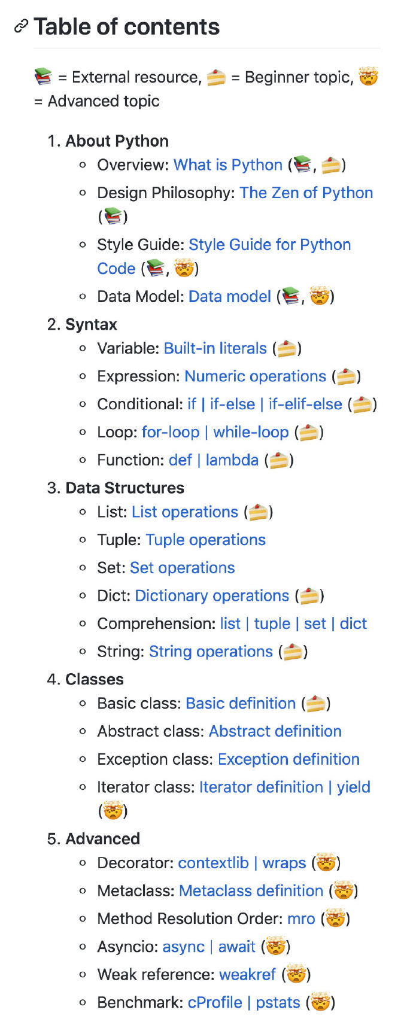Open The Zen of Python link

[306, 193]
